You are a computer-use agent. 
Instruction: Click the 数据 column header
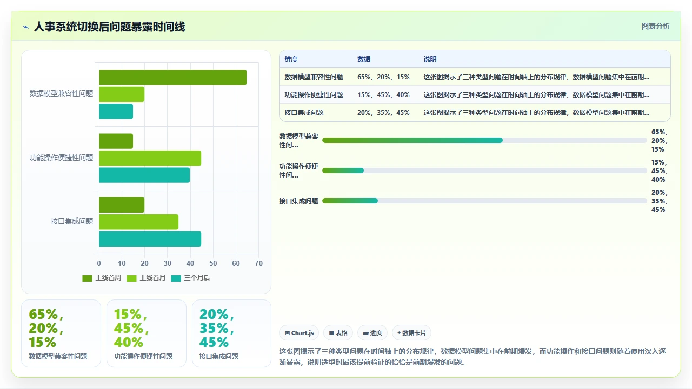(x=364, y=59)
